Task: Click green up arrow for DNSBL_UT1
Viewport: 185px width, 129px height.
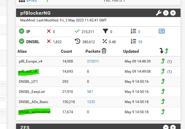Action: 163,81
